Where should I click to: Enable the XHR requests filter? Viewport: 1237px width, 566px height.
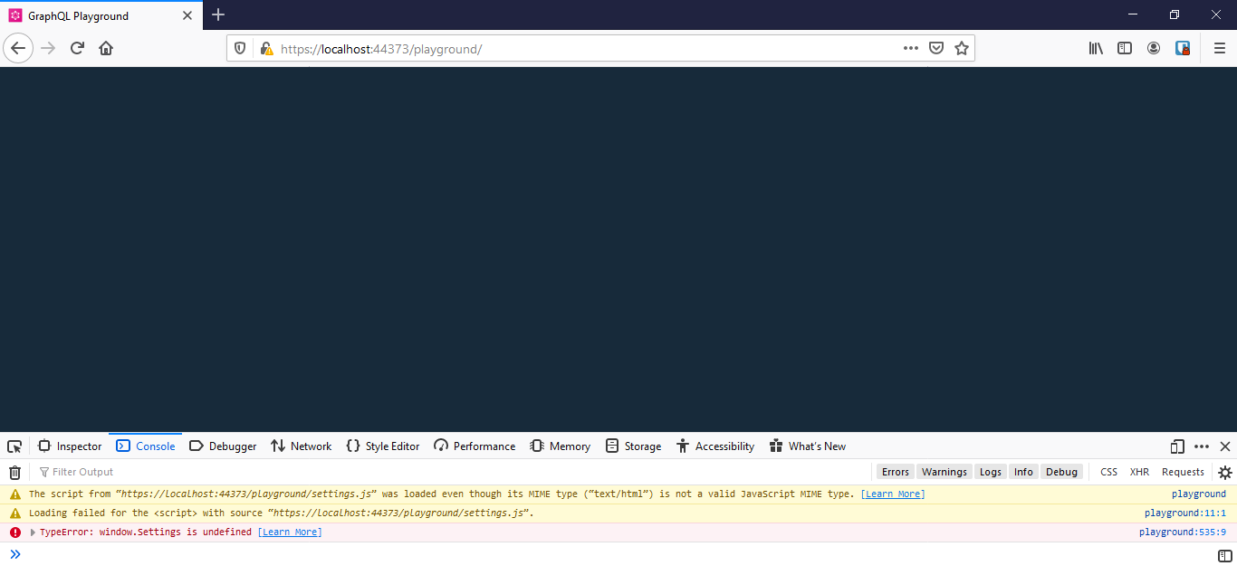click(x=1139, y=471)
